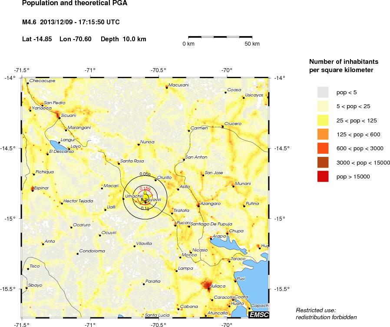
Task: Select the Checacupe town label
Action: coord(42,81)
